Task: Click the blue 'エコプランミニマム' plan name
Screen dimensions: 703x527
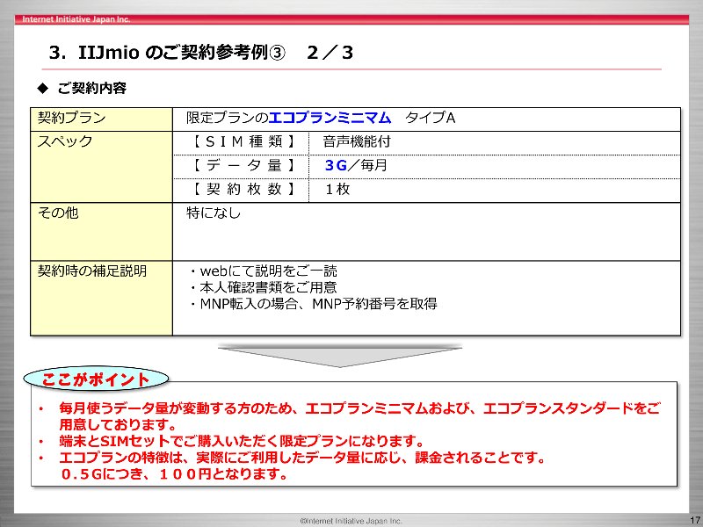Action: click(x=330, y=118)
